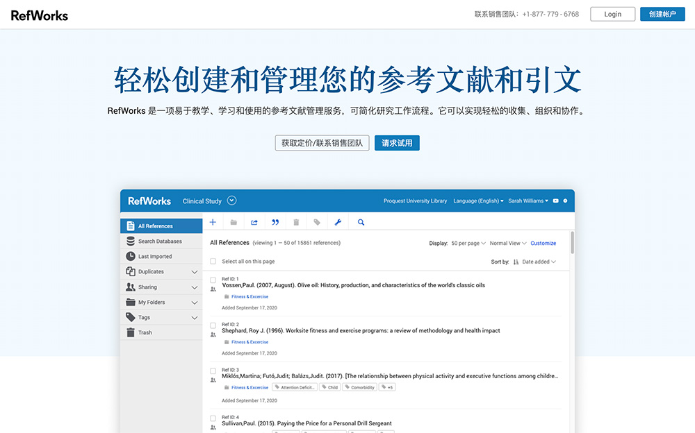695x433 pixels.
Task: Click the Last Imported clock icon
Action: point(131,256)
